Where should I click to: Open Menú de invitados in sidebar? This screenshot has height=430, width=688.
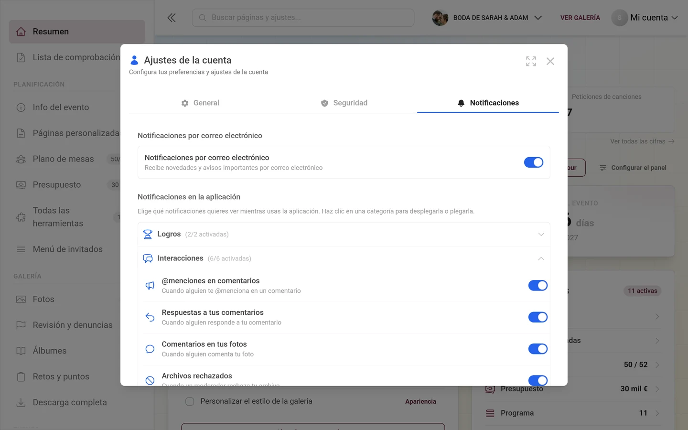[x=68, y=249]
